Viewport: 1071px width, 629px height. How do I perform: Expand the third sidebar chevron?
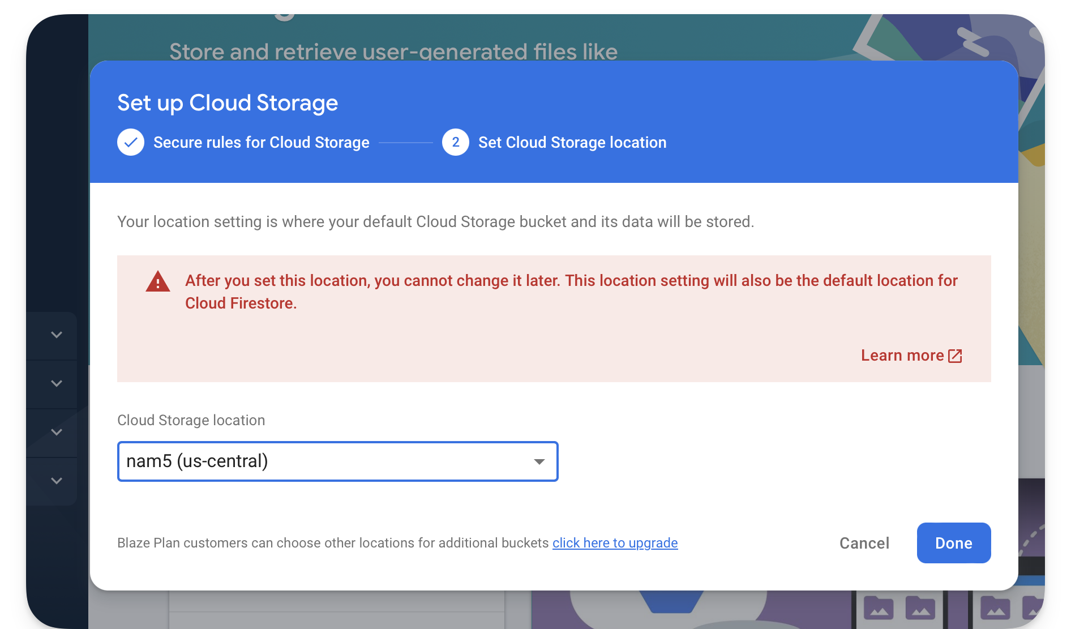pos(56,432)
